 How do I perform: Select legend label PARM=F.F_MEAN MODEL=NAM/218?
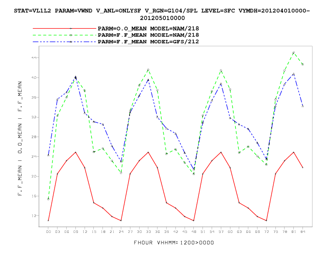point(148,35)
